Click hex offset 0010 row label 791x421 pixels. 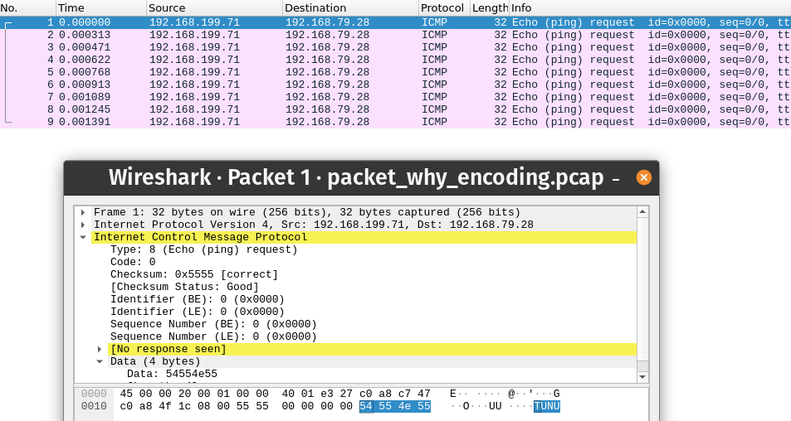click(94, 406)
